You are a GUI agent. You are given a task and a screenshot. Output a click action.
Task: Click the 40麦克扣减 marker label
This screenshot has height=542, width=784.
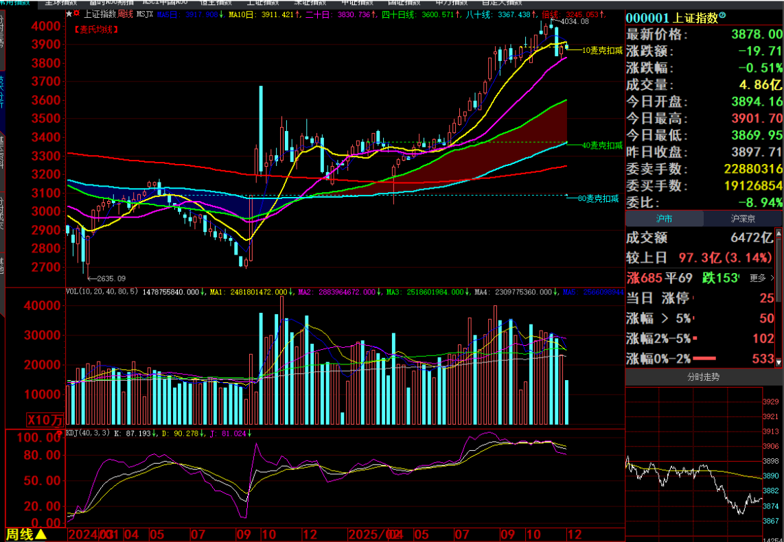click(x=602, y=145)
